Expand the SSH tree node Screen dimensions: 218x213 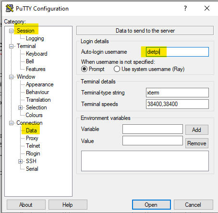[20, 161]
